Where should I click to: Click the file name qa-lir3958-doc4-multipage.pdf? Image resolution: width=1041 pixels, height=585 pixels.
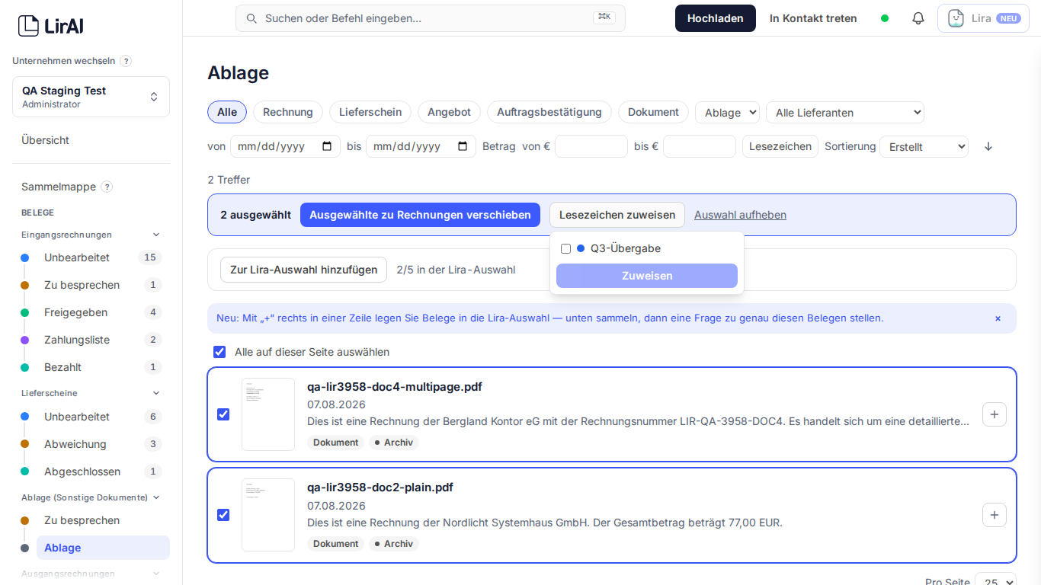(x=395, y=387)
